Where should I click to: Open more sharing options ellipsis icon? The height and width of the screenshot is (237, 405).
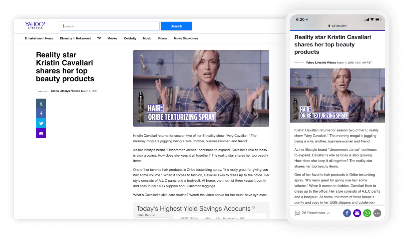tap(377, 213)
